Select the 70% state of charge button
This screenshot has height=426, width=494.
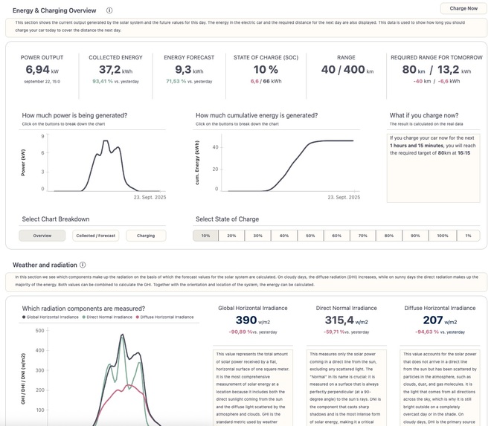(x=362, y=236)
